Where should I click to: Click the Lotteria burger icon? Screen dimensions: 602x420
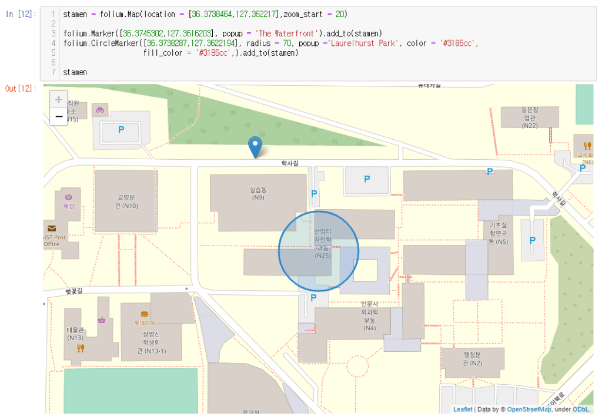point(145,314)
